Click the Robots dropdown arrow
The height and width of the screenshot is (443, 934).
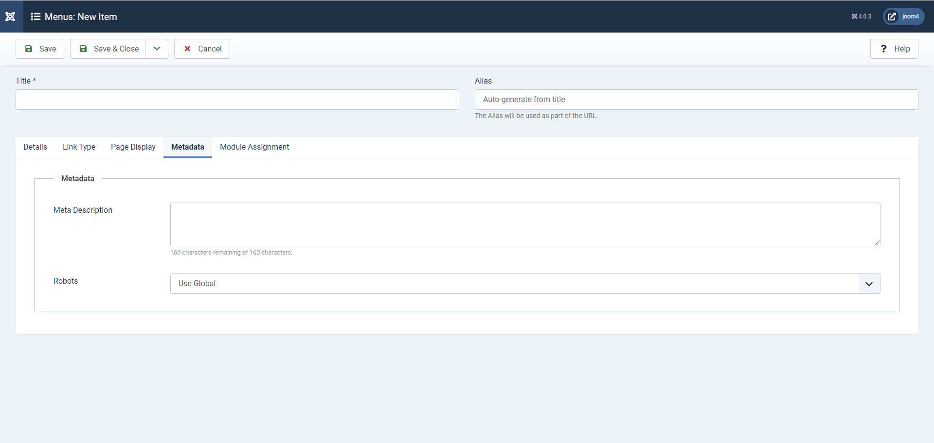pos(869,283)
